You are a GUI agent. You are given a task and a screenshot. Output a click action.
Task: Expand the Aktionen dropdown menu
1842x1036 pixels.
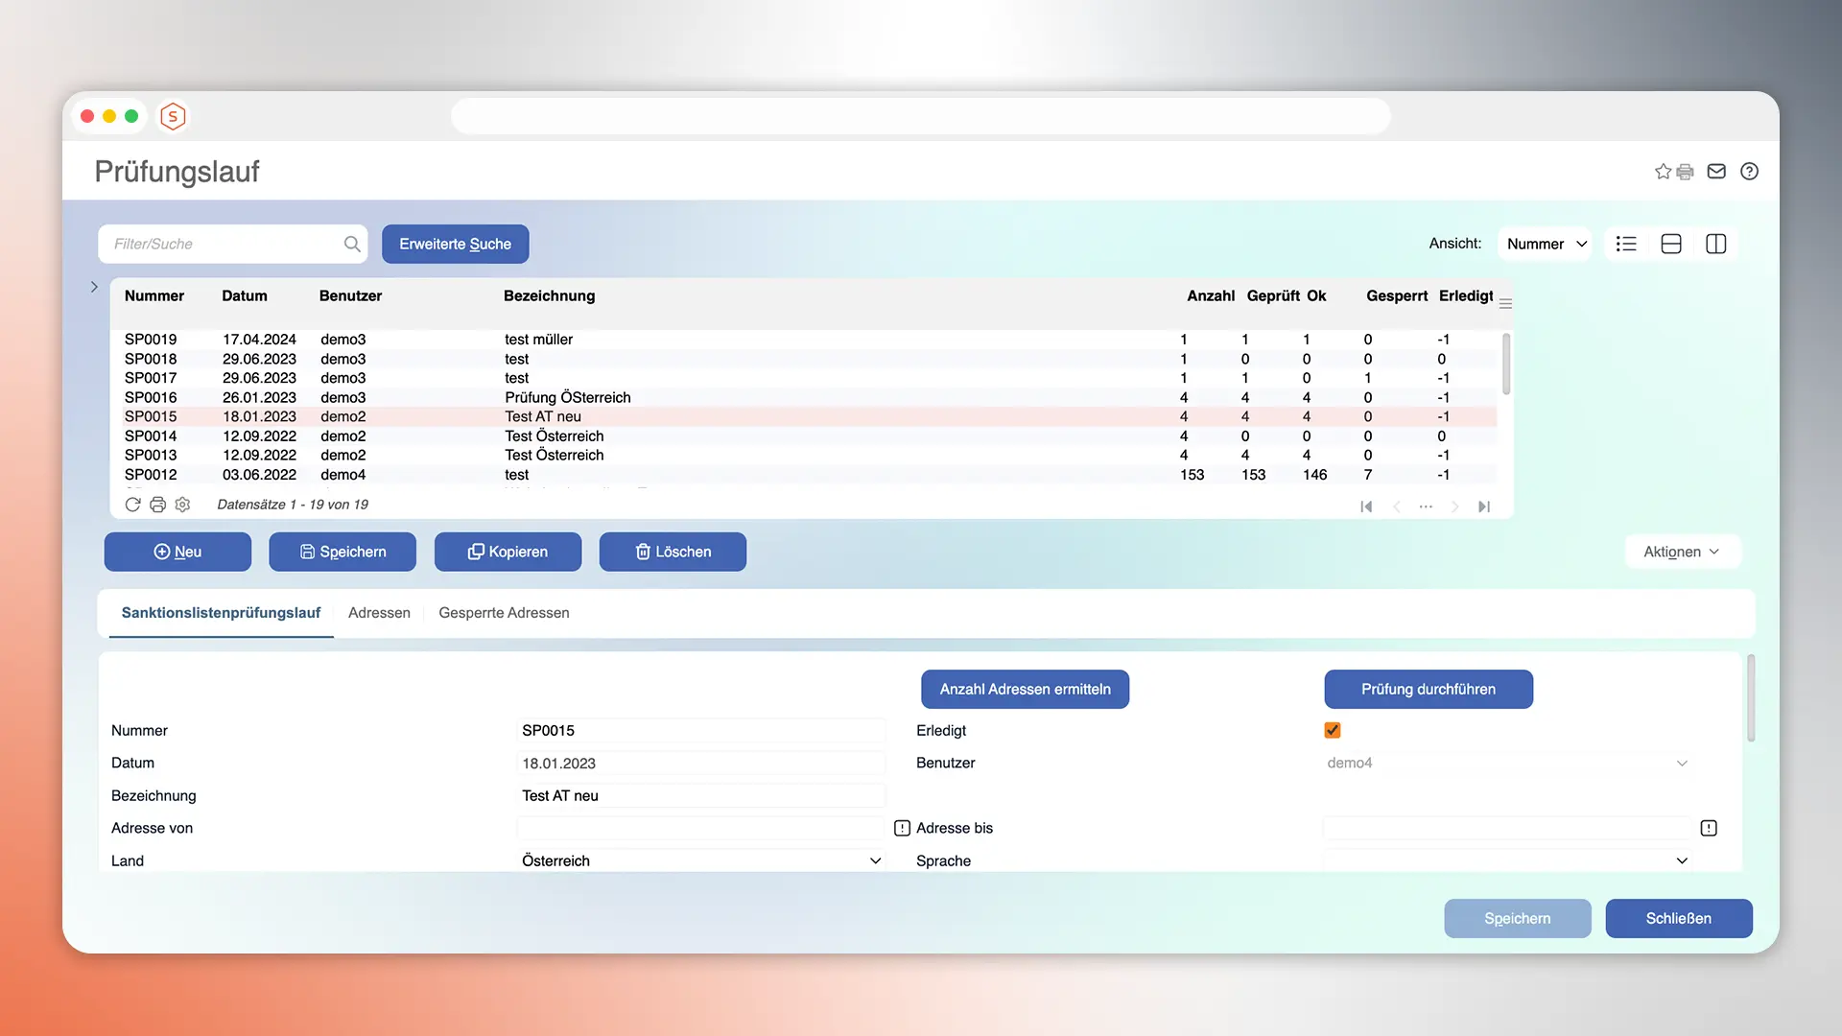click(1682, 552)
